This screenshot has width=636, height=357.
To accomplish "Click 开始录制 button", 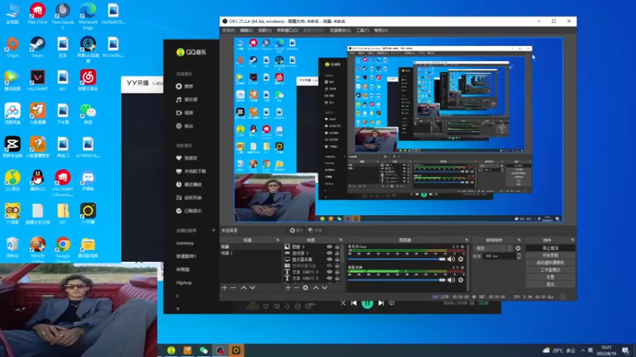I will (550, 255).
